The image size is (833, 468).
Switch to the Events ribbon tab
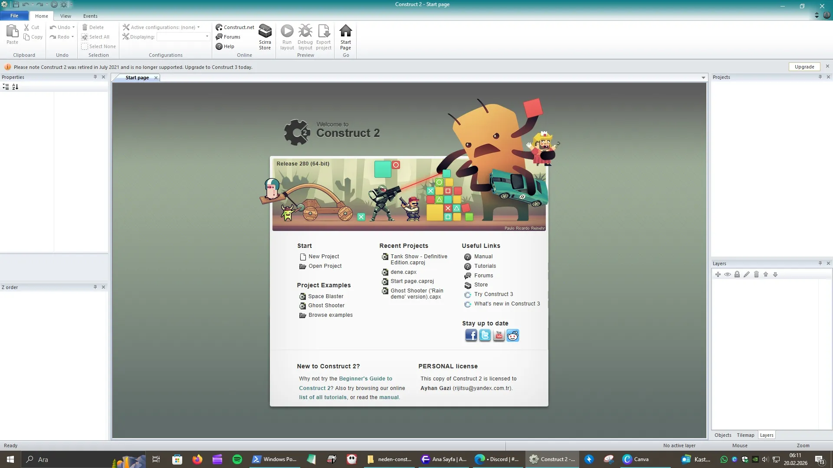coord(90,16)
